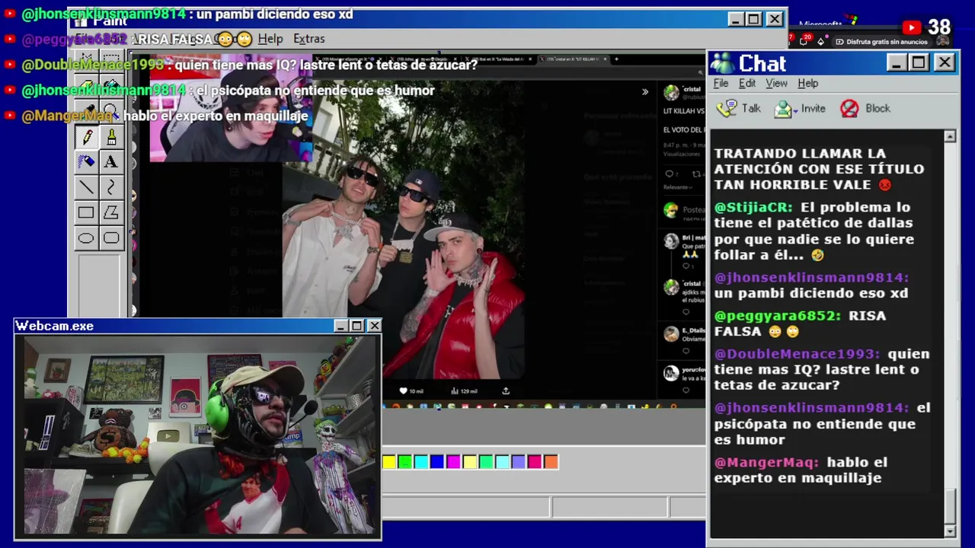Expand the Invite dropdown arrow
Screen dimensions: 975x548
point(794,111)
